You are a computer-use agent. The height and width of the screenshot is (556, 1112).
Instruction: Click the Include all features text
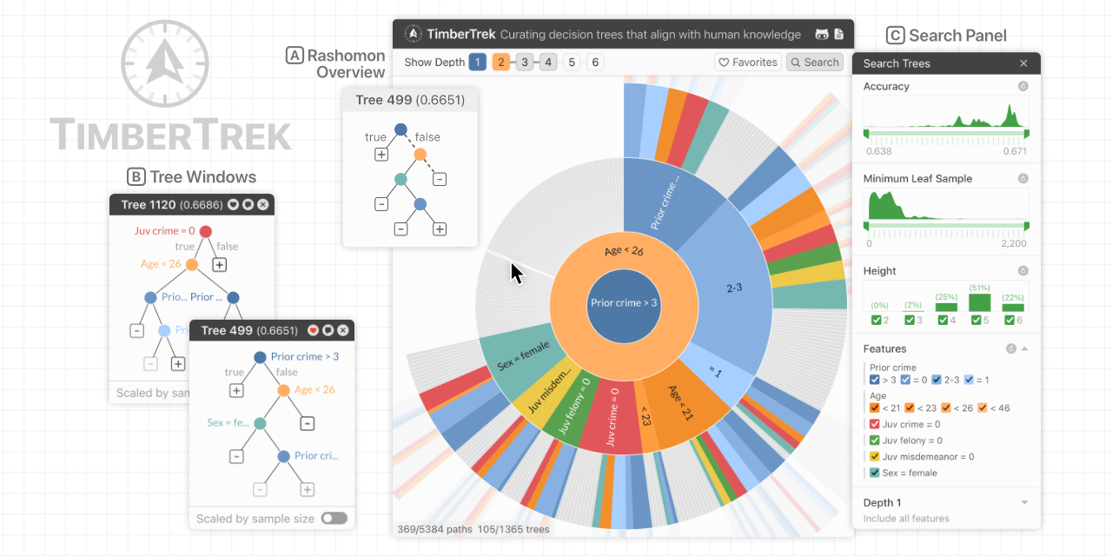click(906, 519)
